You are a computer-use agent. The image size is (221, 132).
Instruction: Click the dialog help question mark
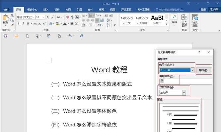199,52
